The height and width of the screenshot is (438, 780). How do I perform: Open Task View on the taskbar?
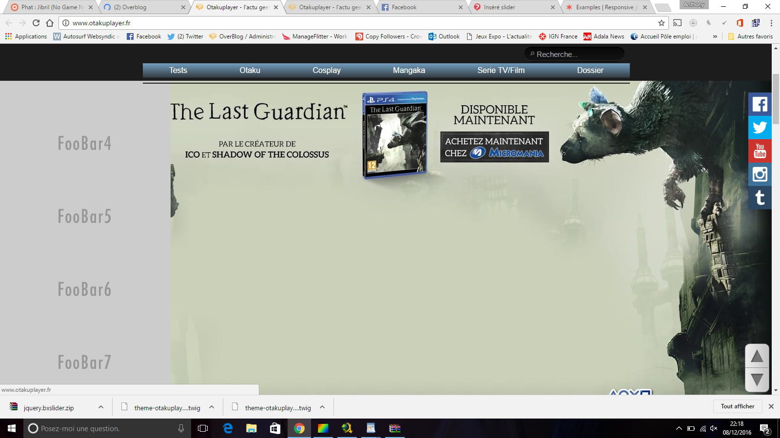click(x=203, y=428)
